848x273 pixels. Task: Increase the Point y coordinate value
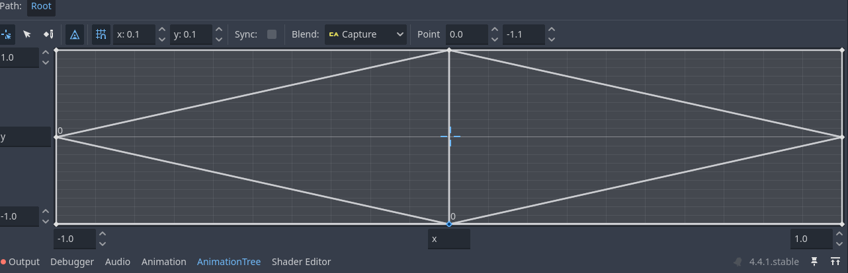pyautogui.click(x=552, y=30)
